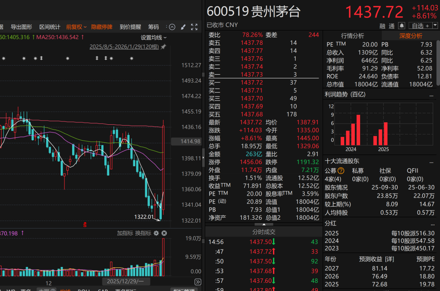This screenshot has height=291, width=440.
Task: Click 股东户数 value 23.85万
Action: (x=387, y=196)
